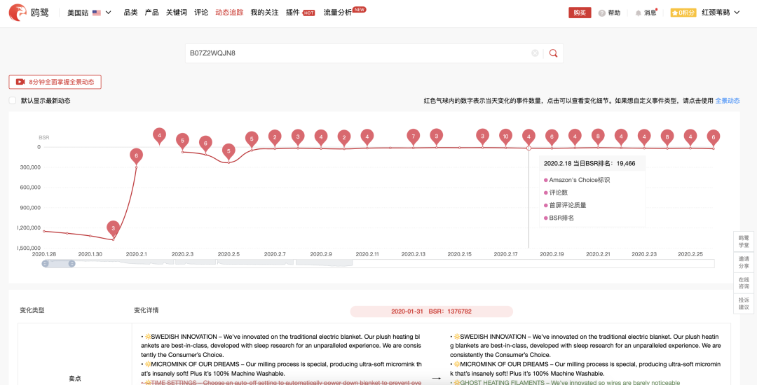Click the 卖点 row label
Image resolution: width=757 pixels, height=385 pixels.
(x=75, y=379)
